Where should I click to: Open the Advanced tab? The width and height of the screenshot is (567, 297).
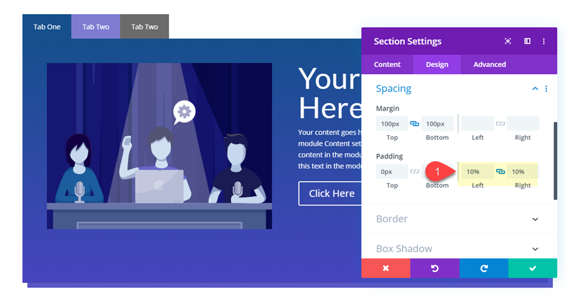(490, 64)
